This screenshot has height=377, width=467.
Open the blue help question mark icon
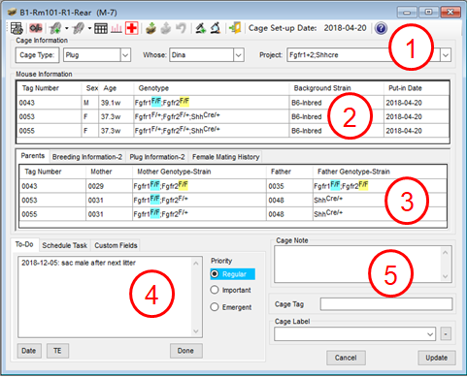[x=381, y=28]
